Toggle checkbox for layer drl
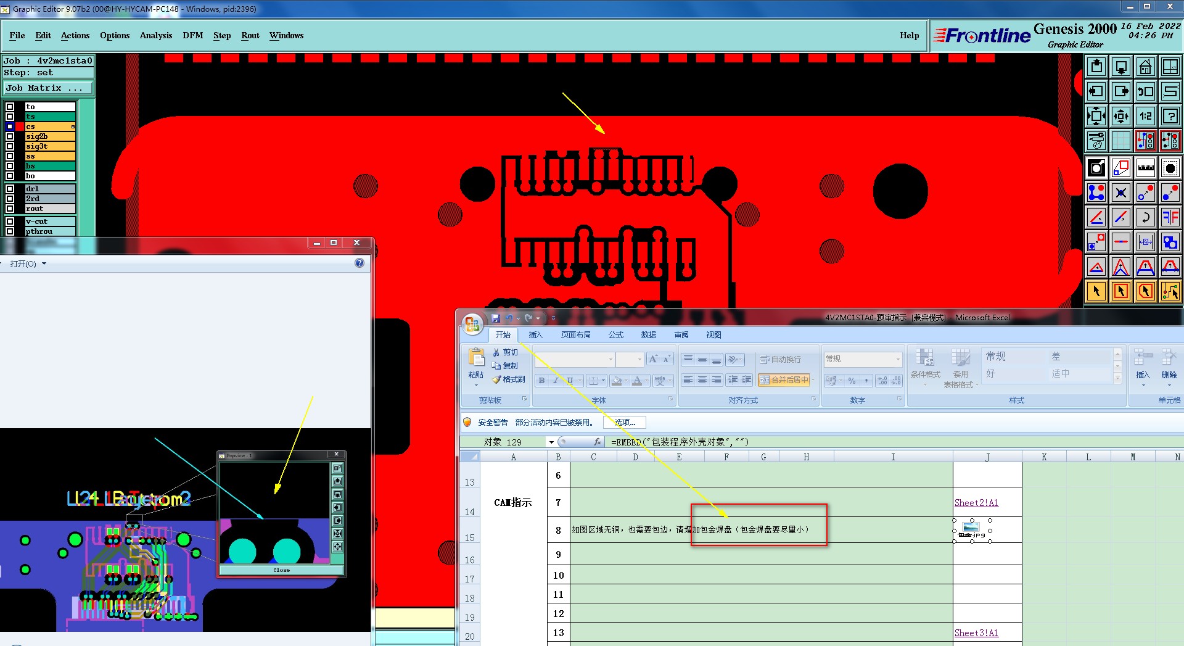 coord(10,189)
